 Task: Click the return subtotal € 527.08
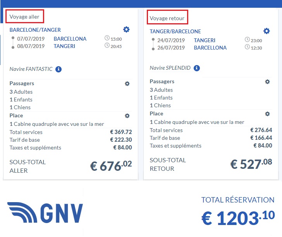[x=251, y=164]
